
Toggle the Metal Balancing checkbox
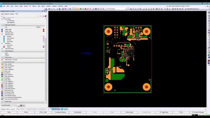point(4,51)
